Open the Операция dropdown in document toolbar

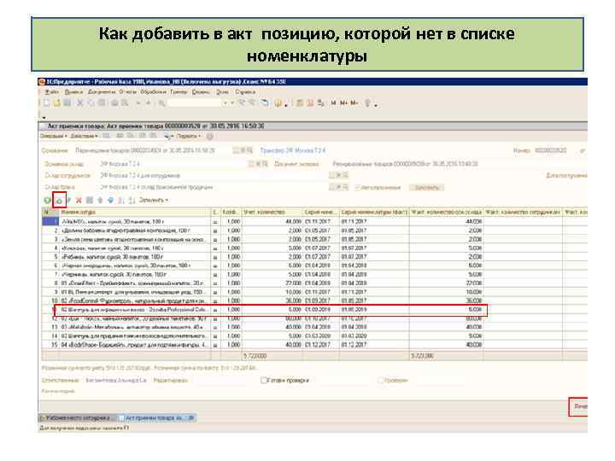click(53, 136)
